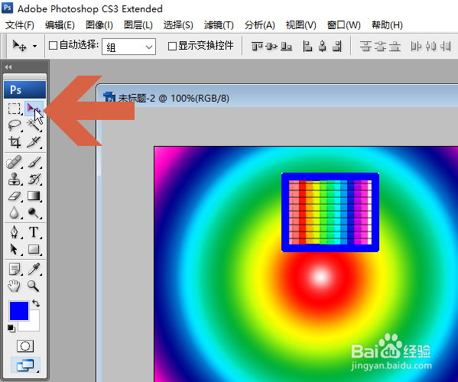Open the 分析(A) menu
The width and height of the screenshot is (458, 382).
pos(260,25)
